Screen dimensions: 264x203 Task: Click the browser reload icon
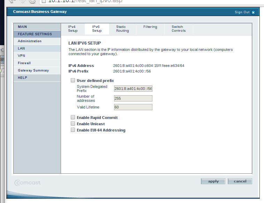[32, 1]
